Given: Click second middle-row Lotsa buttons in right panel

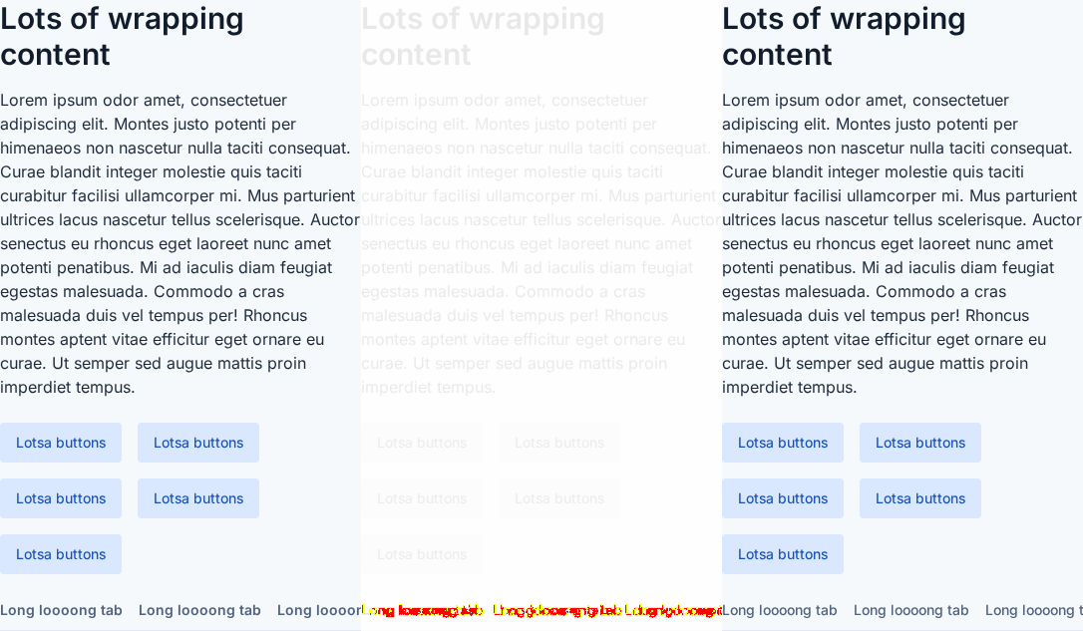Looking at the screenshot, I should 920,498.
